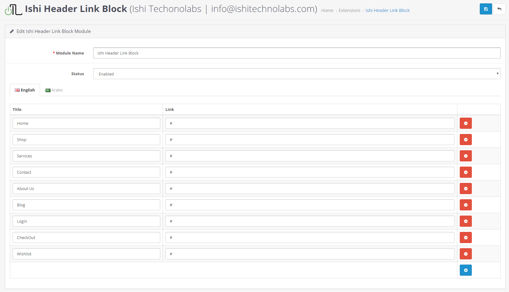Delete the Wishlist link row
The width and height of the screenshot is (509, 292).
point(466,254)
